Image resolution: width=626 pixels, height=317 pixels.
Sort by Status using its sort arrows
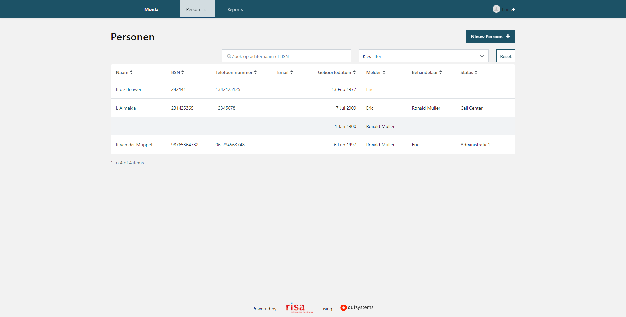point(476,72)
